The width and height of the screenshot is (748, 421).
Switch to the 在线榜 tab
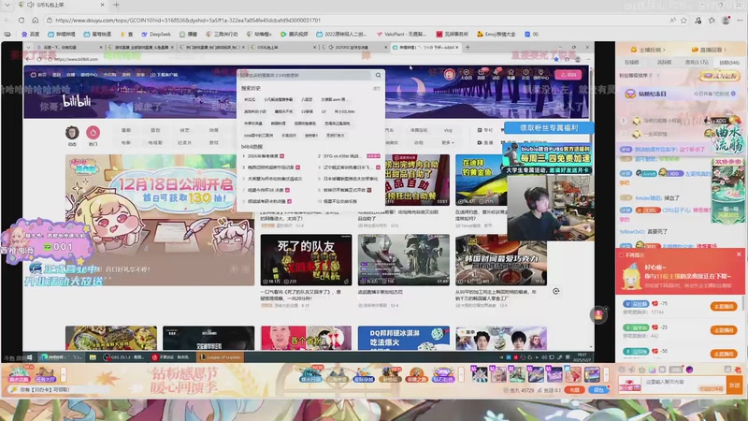click(x=632, y=62)
